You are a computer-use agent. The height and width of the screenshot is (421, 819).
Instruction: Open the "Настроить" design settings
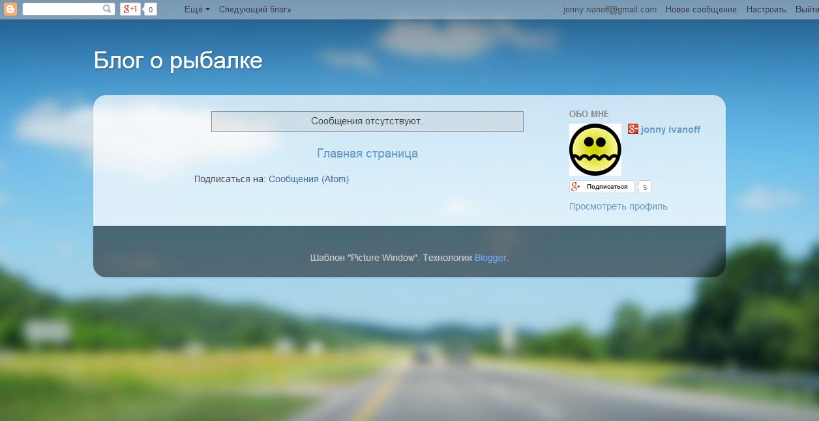click(x=766, y=10)
